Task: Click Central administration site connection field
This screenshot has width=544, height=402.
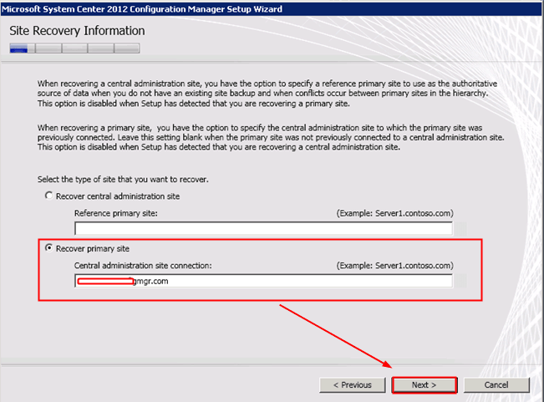Action: [x=263, y=281]
